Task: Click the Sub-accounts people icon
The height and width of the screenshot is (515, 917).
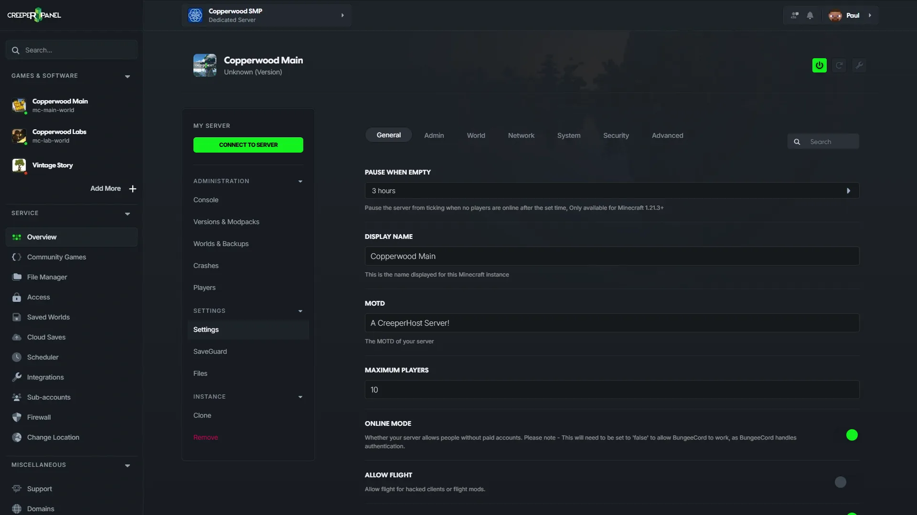Action: [x=17, y=397]
